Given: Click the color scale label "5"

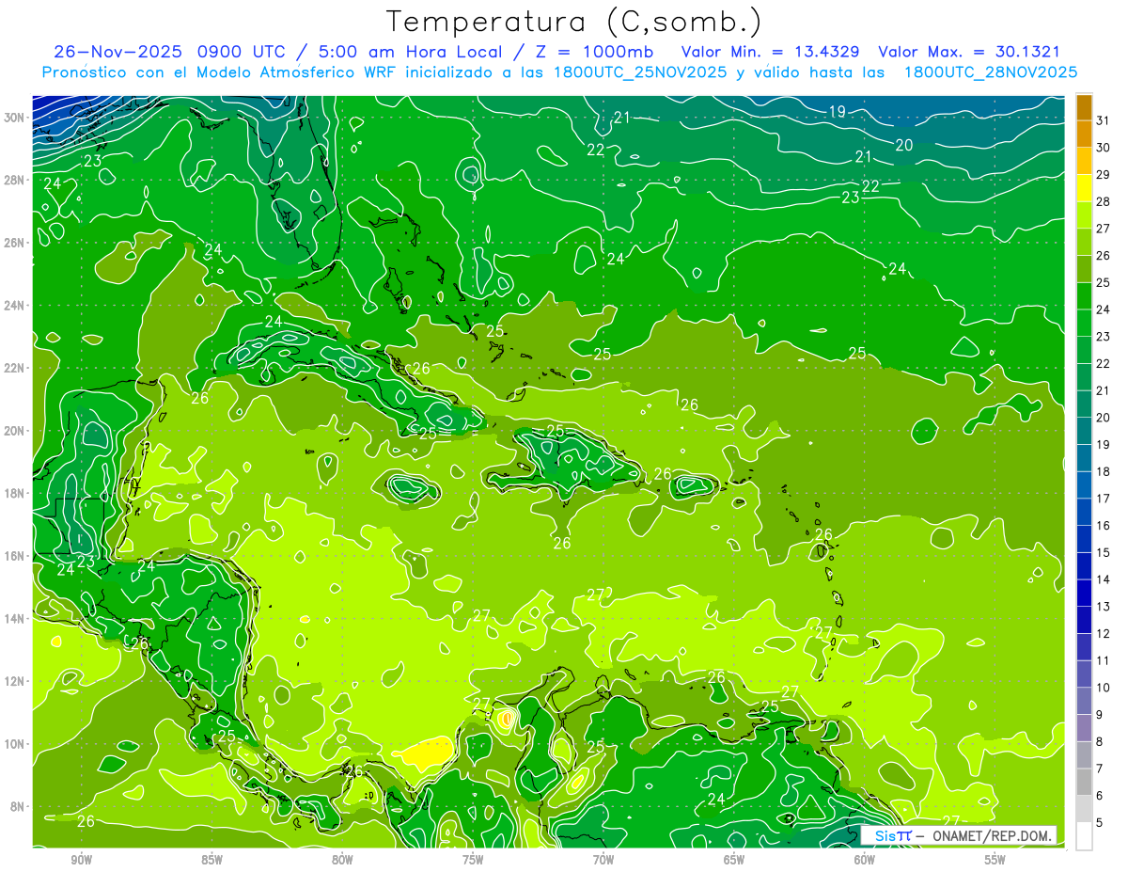Looking at the screenshot, I should coord(1100,823).
